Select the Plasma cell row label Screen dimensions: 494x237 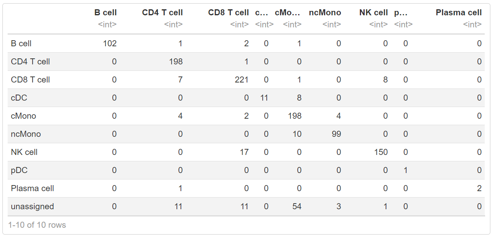click(32, 188)
